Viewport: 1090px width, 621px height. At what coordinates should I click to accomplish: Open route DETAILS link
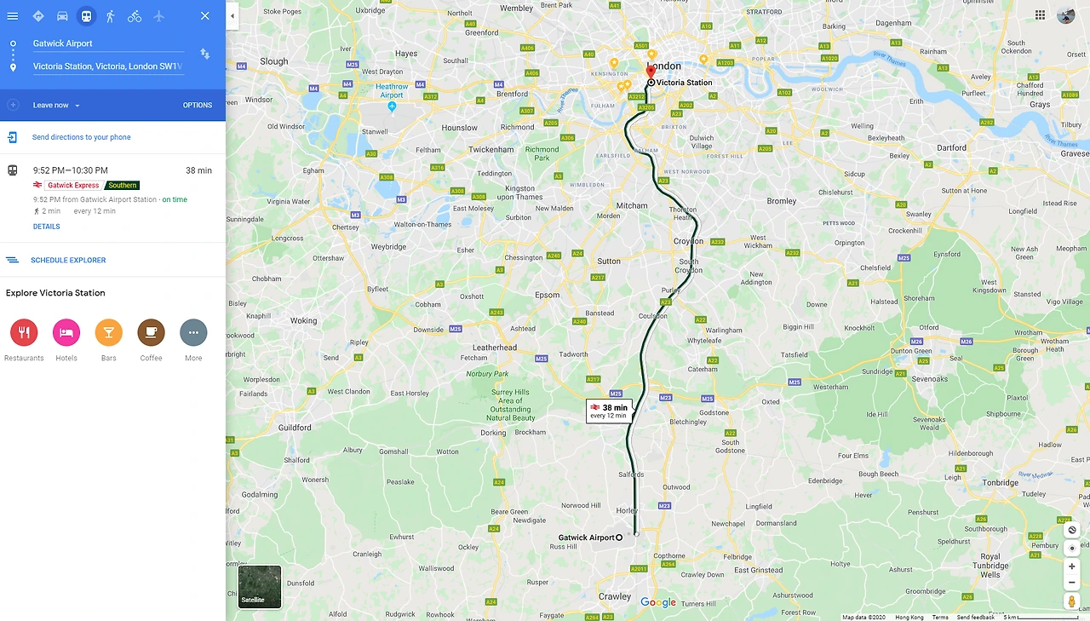click(x=47, y=227)
